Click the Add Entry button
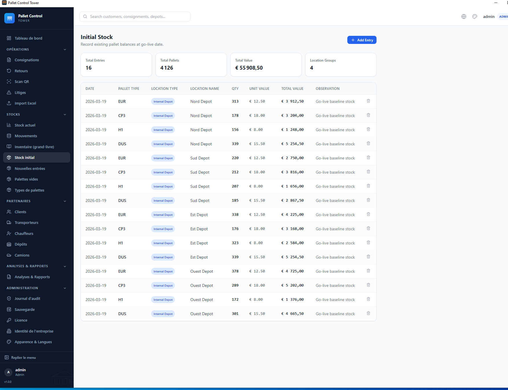The width and height of the screenshot is (508, 390). tap(362, 40)
